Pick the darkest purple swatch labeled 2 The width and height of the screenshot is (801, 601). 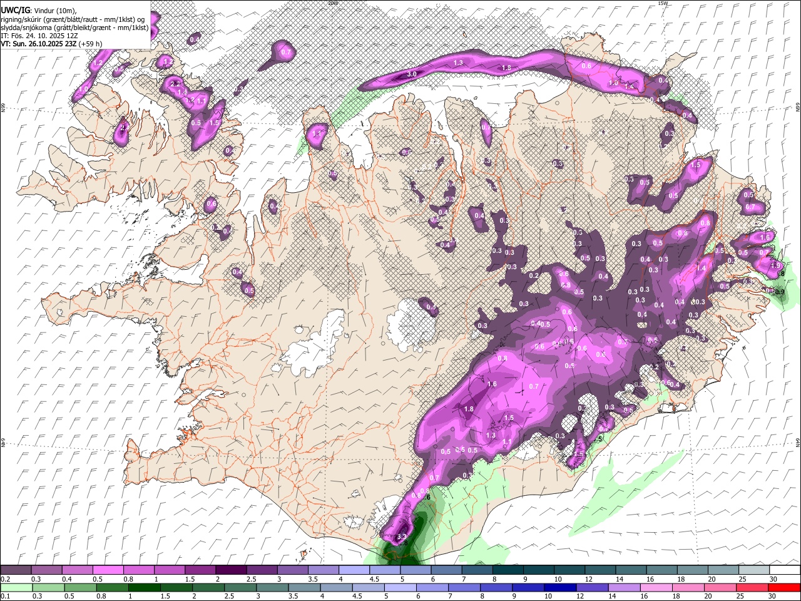pos(231,570)
